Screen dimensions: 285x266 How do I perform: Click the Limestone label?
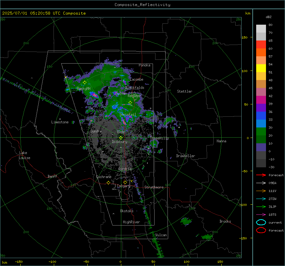pyautogui.click(x=60, y=122)
